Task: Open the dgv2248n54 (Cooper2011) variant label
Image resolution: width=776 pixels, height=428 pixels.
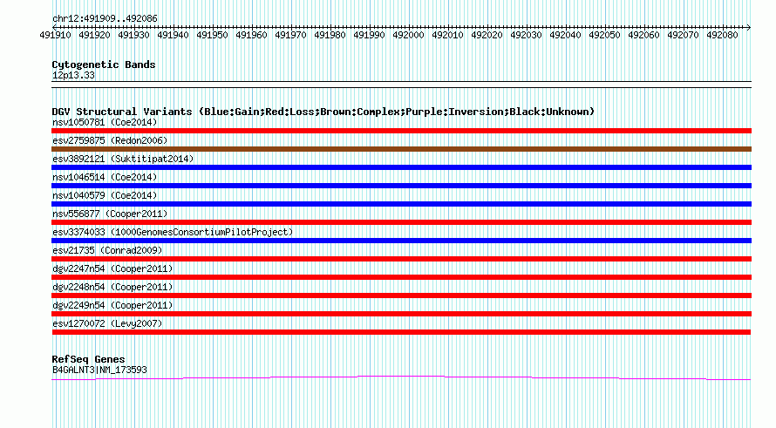Action: click(x=112, y=287)
